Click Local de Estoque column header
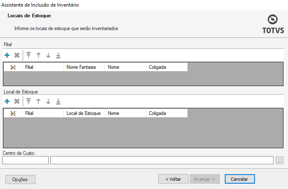Screen dimensions: 288x189 (84, 113)
